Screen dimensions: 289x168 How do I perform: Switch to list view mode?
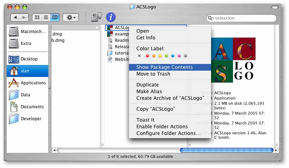click(x=45, y=17)
